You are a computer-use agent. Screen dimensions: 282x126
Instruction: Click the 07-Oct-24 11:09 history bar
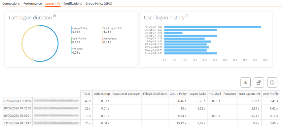pyautogui.click(x=213, y=27)
